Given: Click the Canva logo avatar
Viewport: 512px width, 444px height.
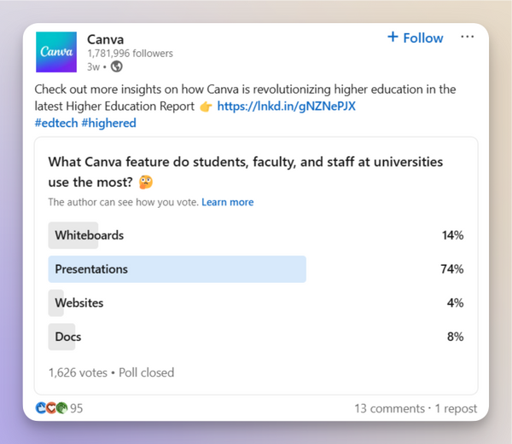Looking at the screenshot, I should 56,53.
